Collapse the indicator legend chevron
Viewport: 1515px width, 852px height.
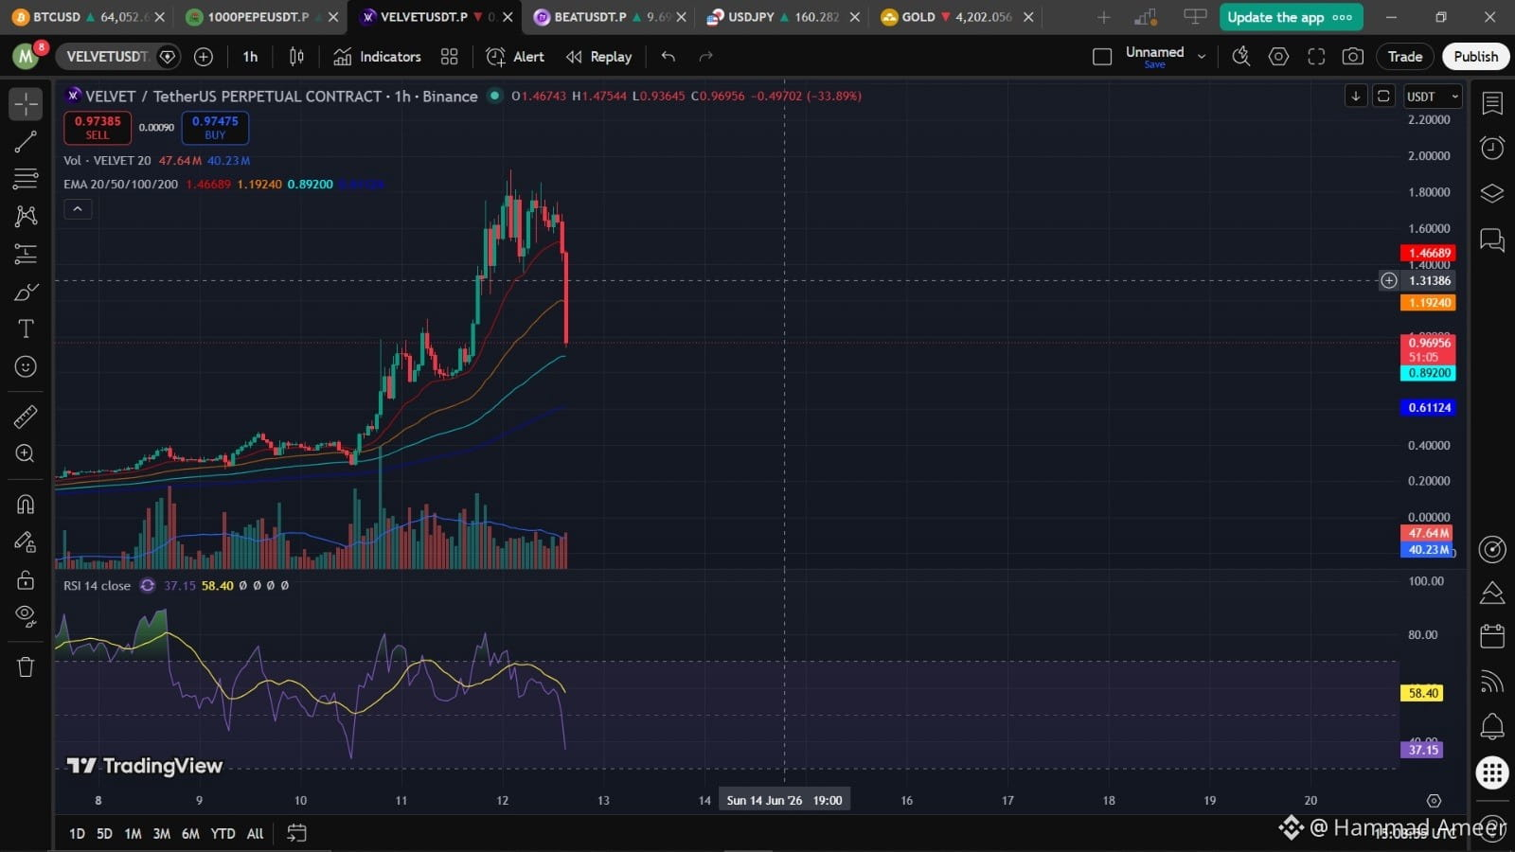(x=78, y=209)
